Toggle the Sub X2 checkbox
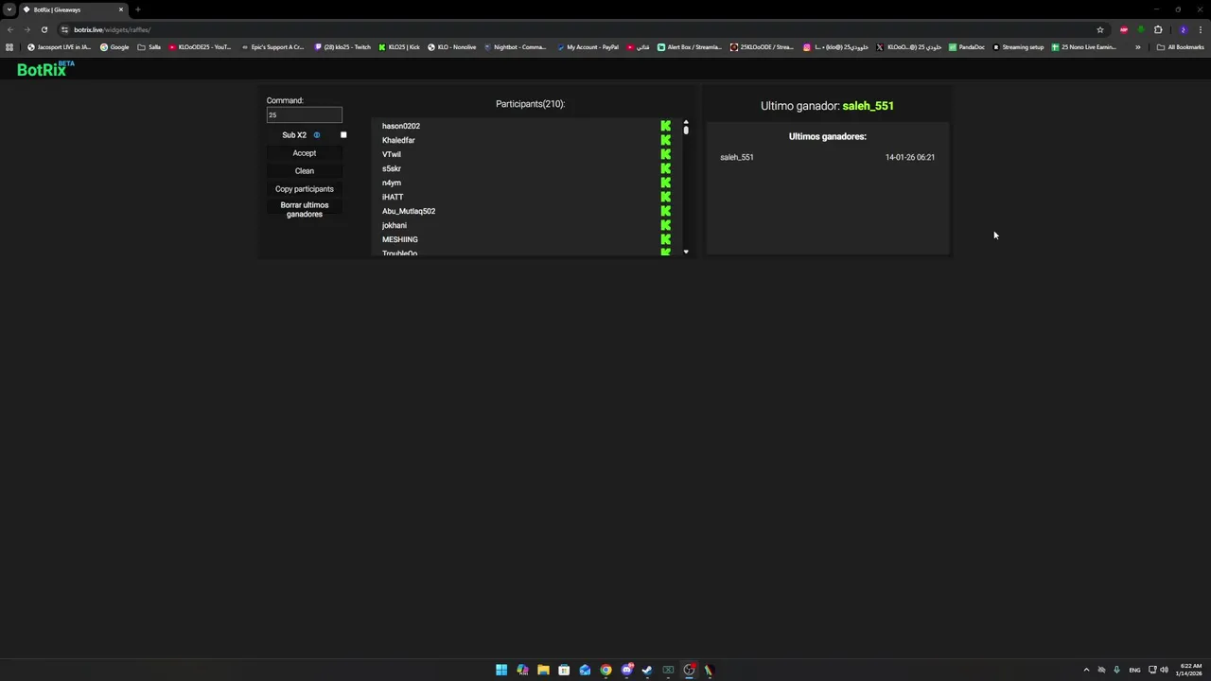 343,135
